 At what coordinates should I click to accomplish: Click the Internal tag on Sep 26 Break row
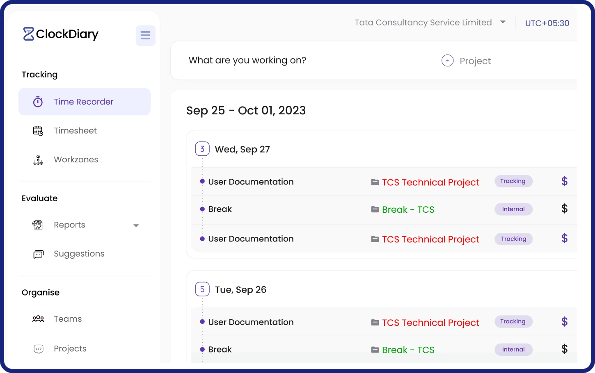(x=513, y=350)
